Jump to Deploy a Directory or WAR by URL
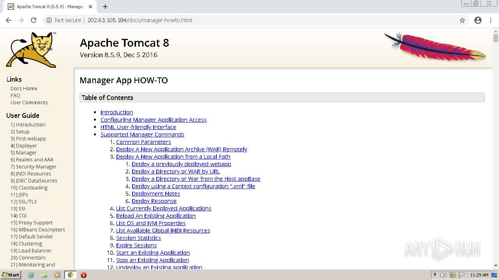The height and width of the screenshot is (280, 499). pos(176,171)
